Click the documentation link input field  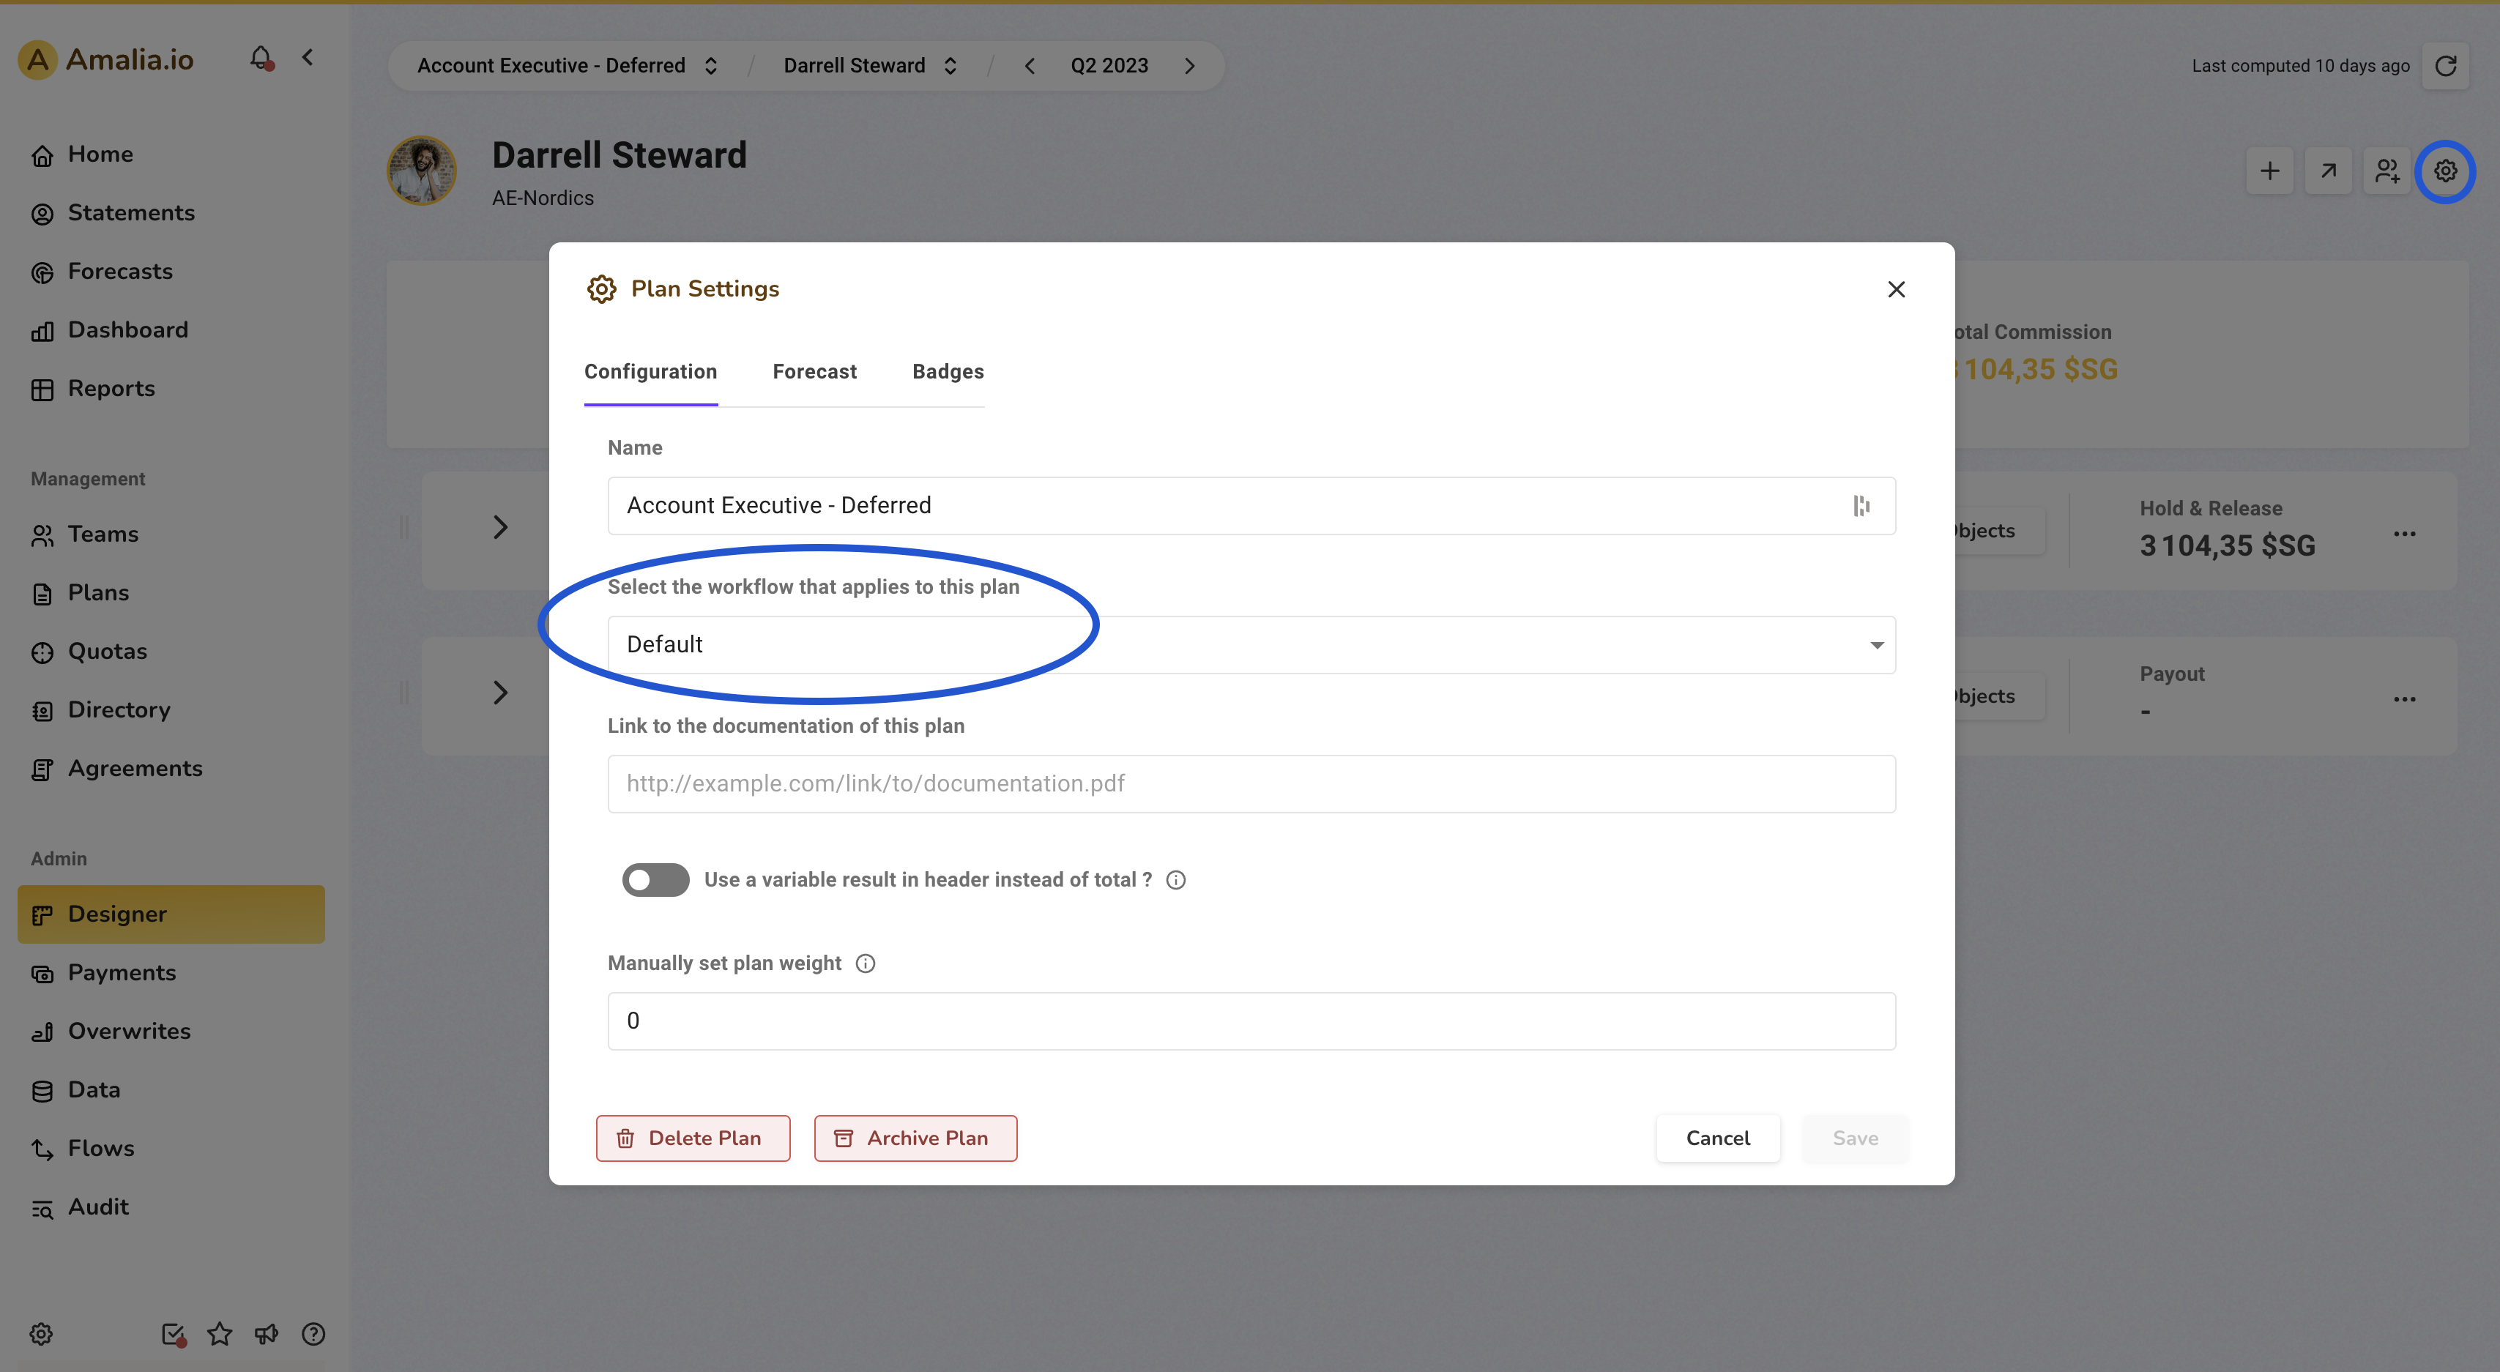[1251, 784]
